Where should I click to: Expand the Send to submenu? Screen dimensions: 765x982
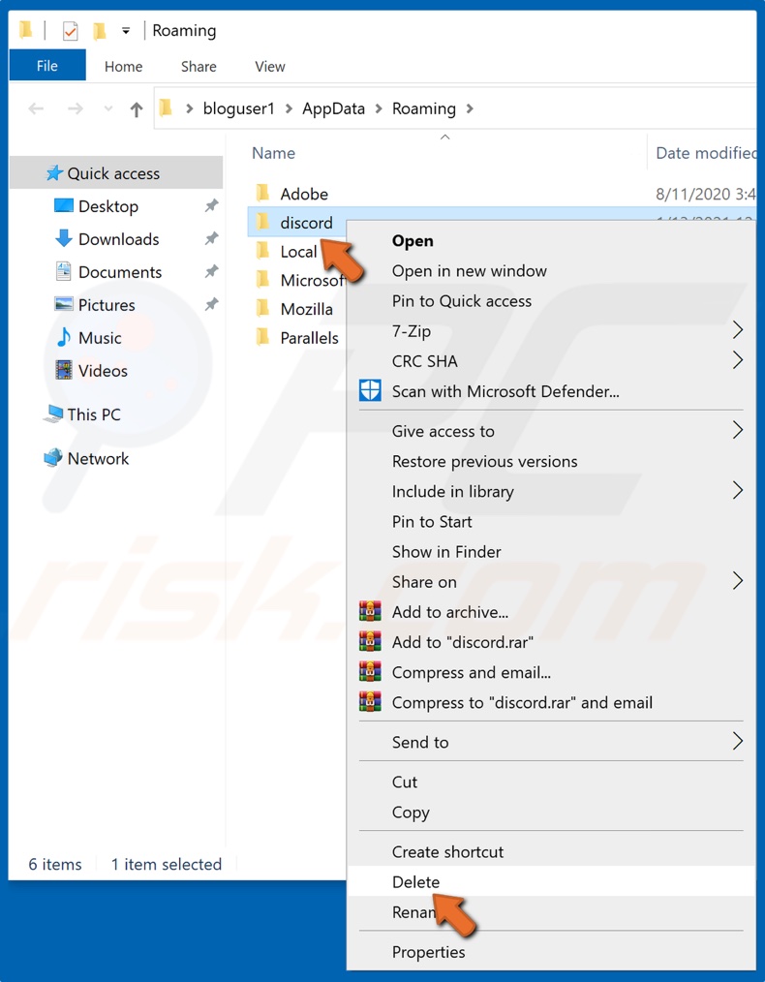pyautogui.click(x=551, y=742)
